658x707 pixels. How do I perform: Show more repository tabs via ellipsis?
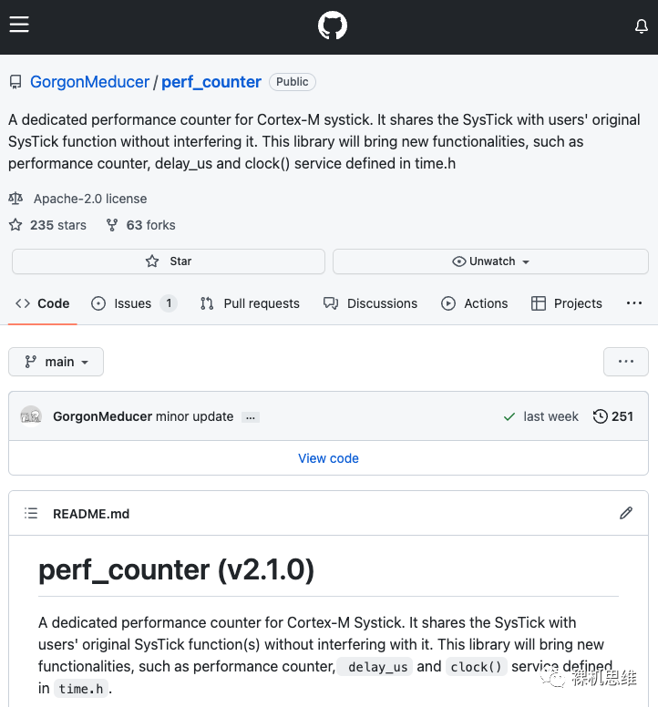click(x=634, y=303)
